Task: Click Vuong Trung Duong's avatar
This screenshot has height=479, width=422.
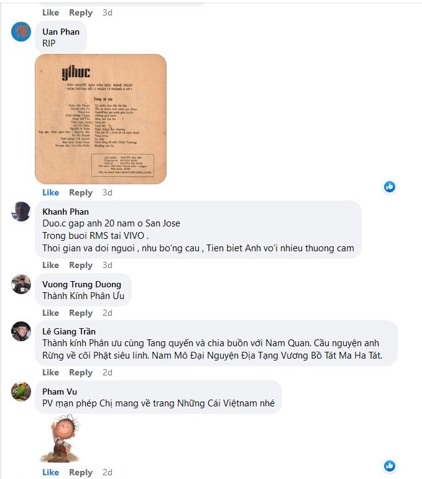Action: pyautogui.click(x=21, y=284)
